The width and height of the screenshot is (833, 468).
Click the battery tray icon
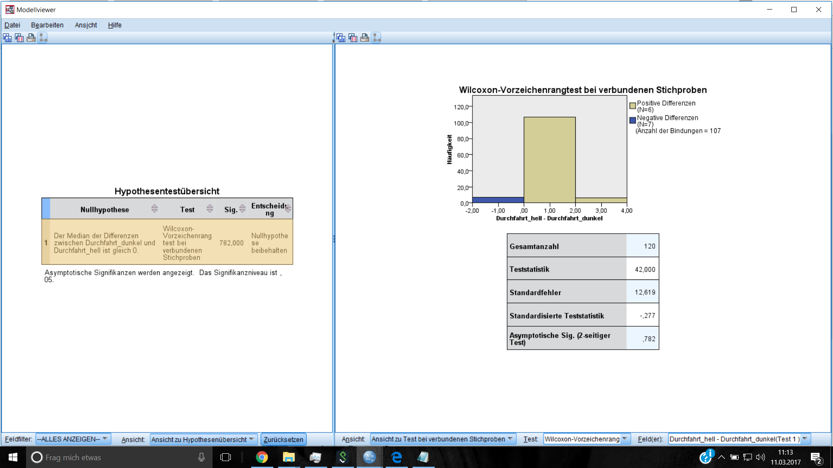point(735,457)
